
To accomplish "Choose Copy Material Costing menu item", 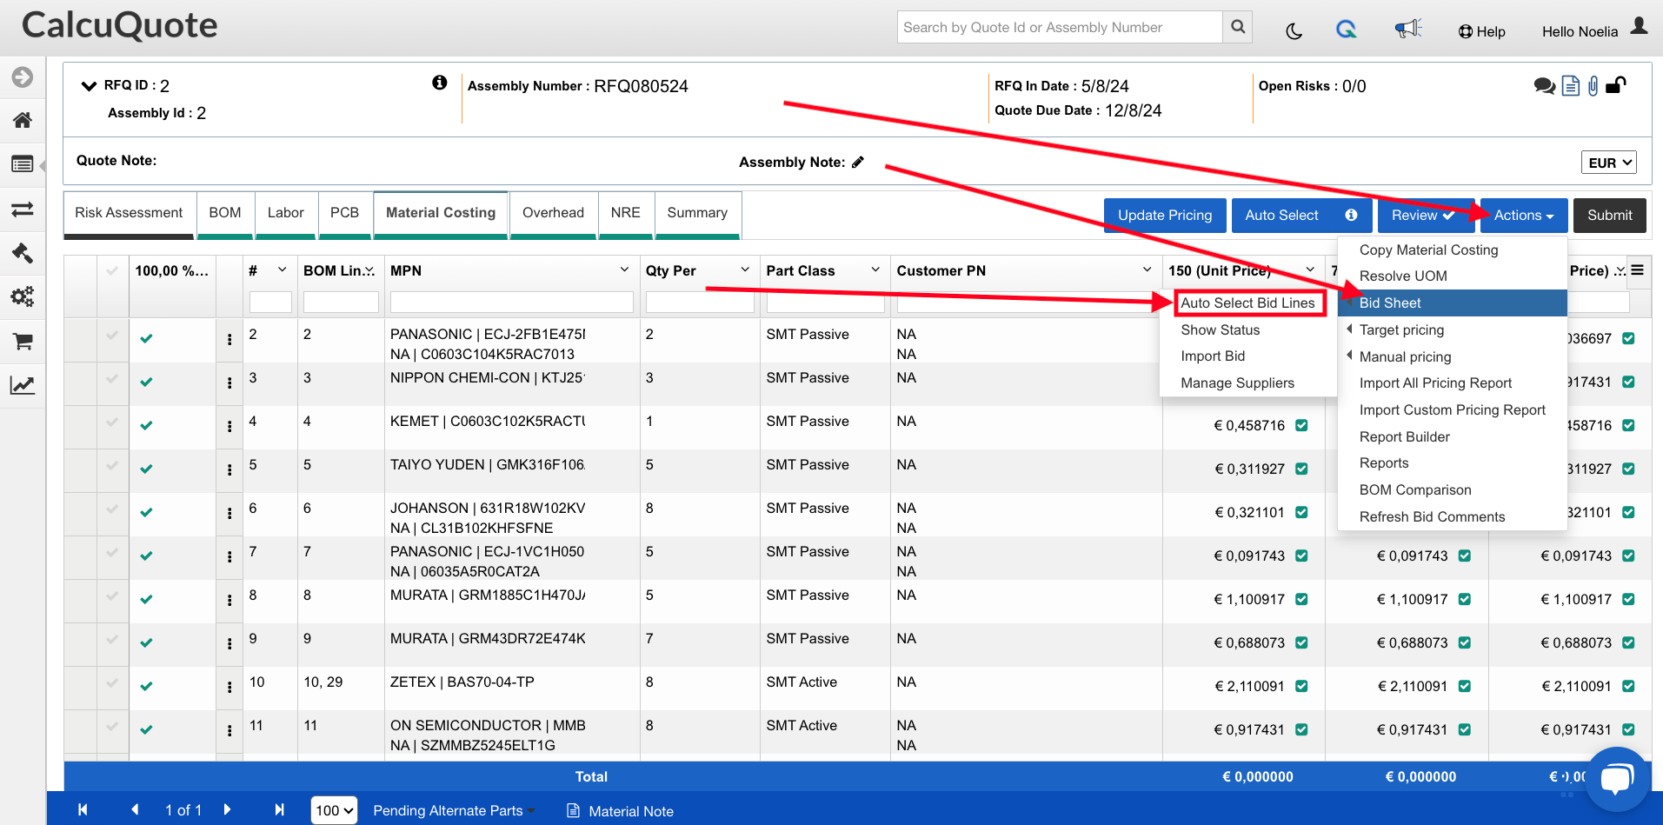I will point(1428,249).
